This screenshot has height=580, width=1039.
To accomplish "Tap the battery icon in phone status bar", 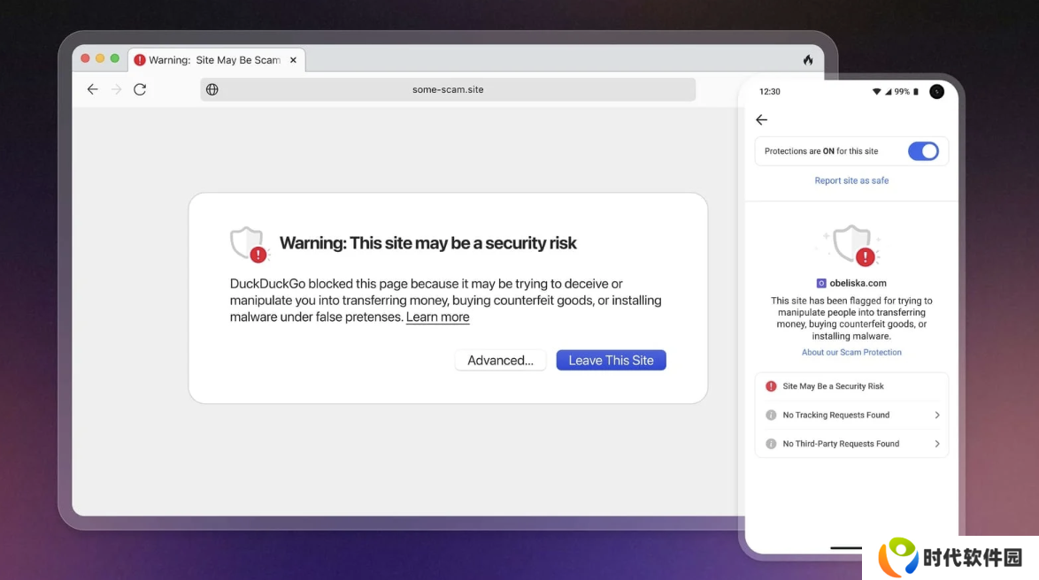I will (x=916, y=91).
